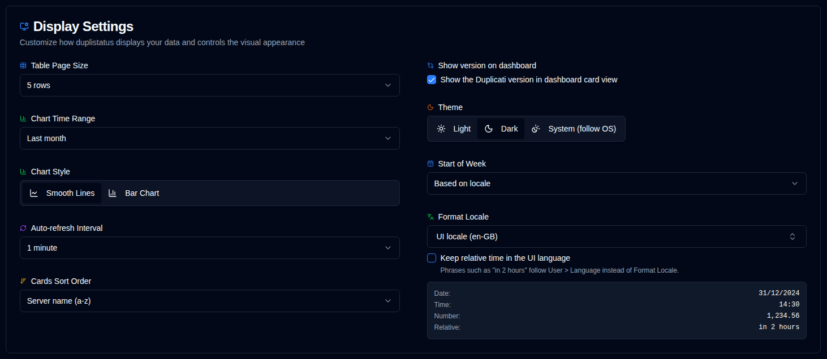Click the Show version branch icon
Screen dimensions: 827x359
pyautogui.click(x=430, y=65)
